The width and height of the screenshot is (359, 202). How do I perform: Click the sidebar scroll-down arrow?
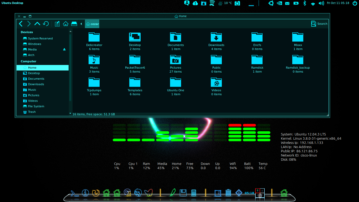[x=70, y=114]
